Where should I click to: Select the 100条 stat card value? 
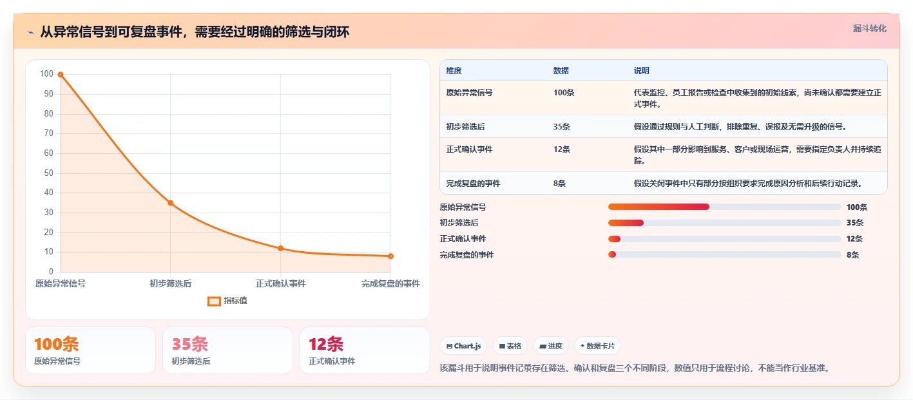(56, 345)
